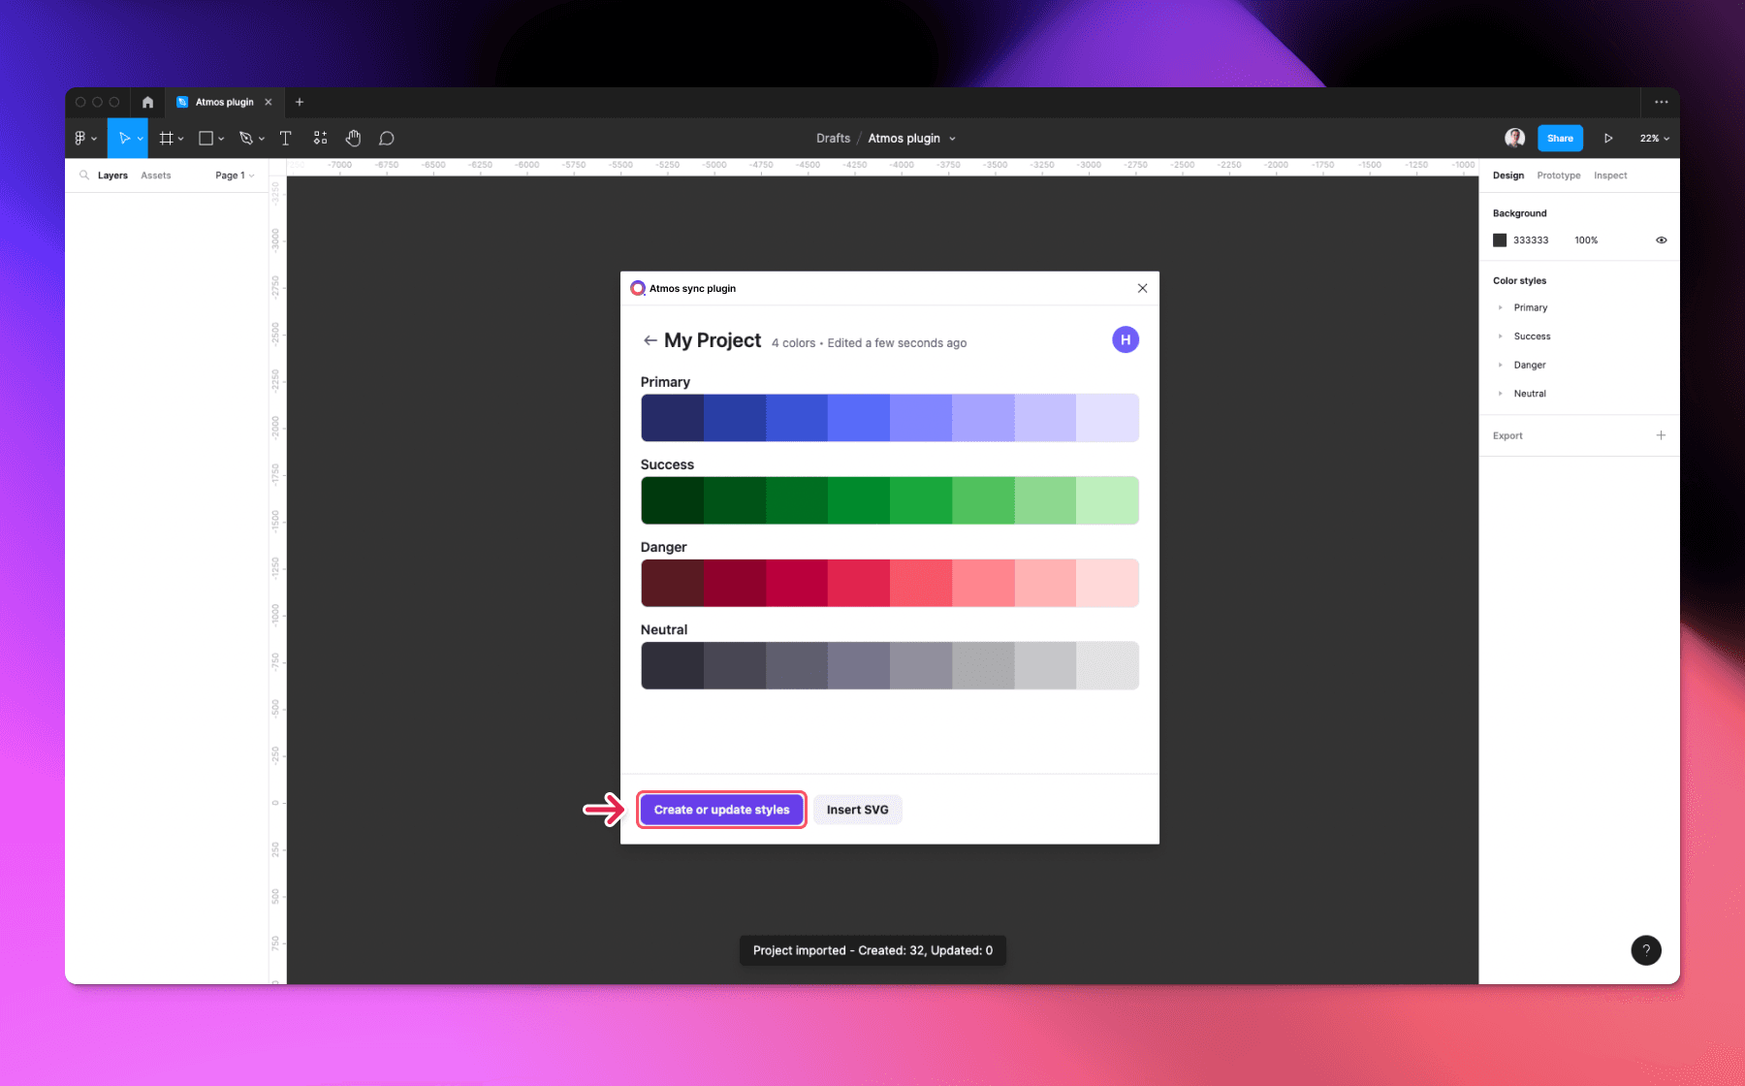Click the Background color swatch
1745x1086 pixels.
(x=1500, y=240)
